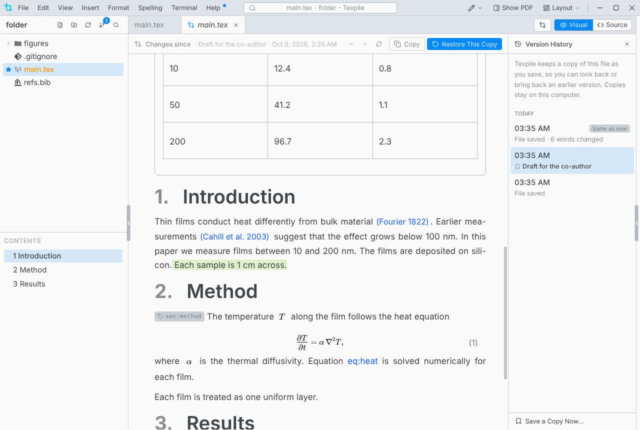Image resolution: width=640 pixels, height=430 pixels.
Task: Expand the figures folder
Action: click(x=8, y=43)
